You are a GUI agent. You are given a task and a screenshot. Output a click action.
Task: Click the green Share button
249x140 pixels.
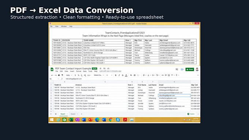click(x=190, y=69)
